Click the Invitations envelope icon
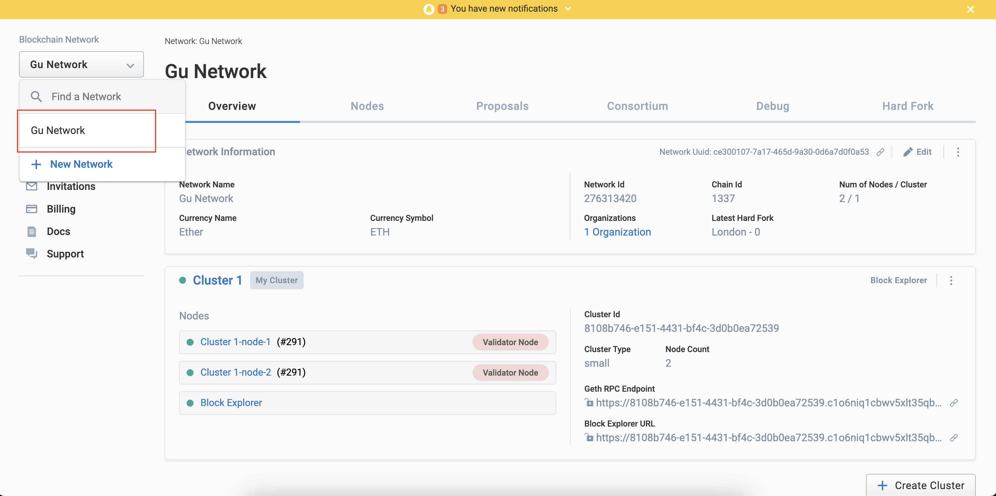Viewport: 996px width, 496px height. tap(32, 187)
